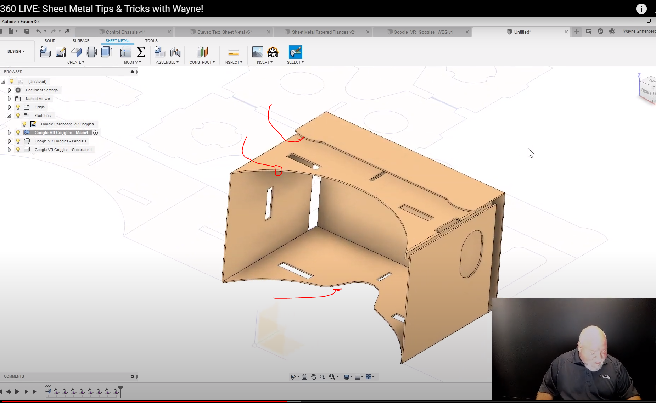Expand the Document Settings node

point(9,90)
